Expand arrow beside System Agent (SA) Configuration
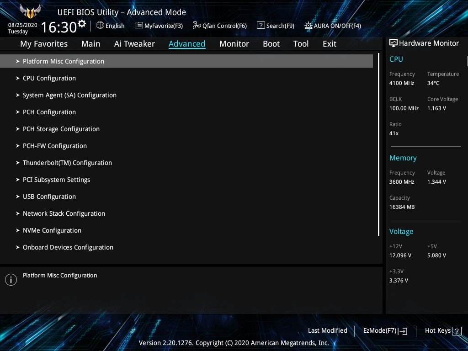468x351 pixels. [x=18, y=95]
